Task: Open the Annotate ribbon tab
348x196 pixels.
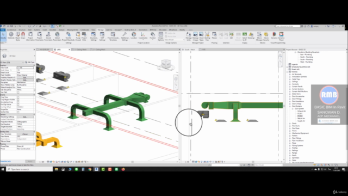Action: 53,30
